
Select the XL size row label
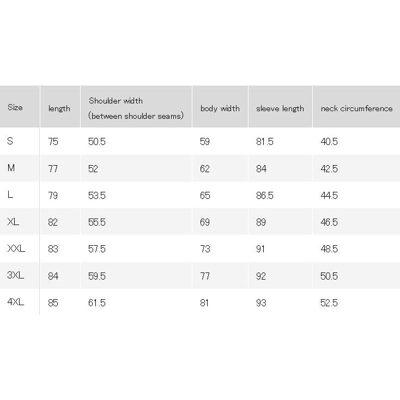(x=13, y=222)
